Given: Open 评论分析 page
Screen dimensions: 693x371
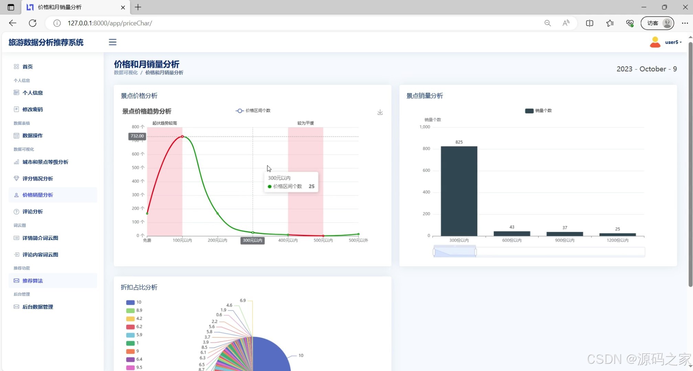Looking at the screenshot, I should (33, 212).
